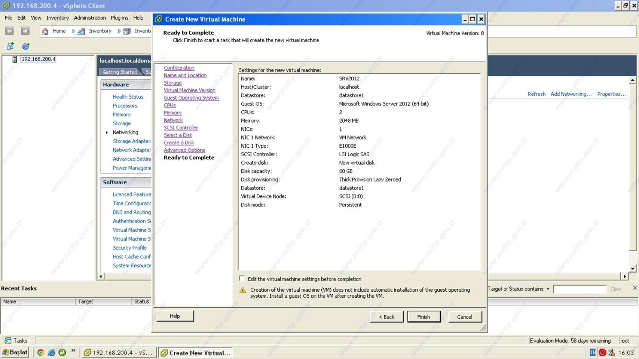
Task: Go to Virtual Machine Version step
Action: pyautogui.click(x=190, y=90)
